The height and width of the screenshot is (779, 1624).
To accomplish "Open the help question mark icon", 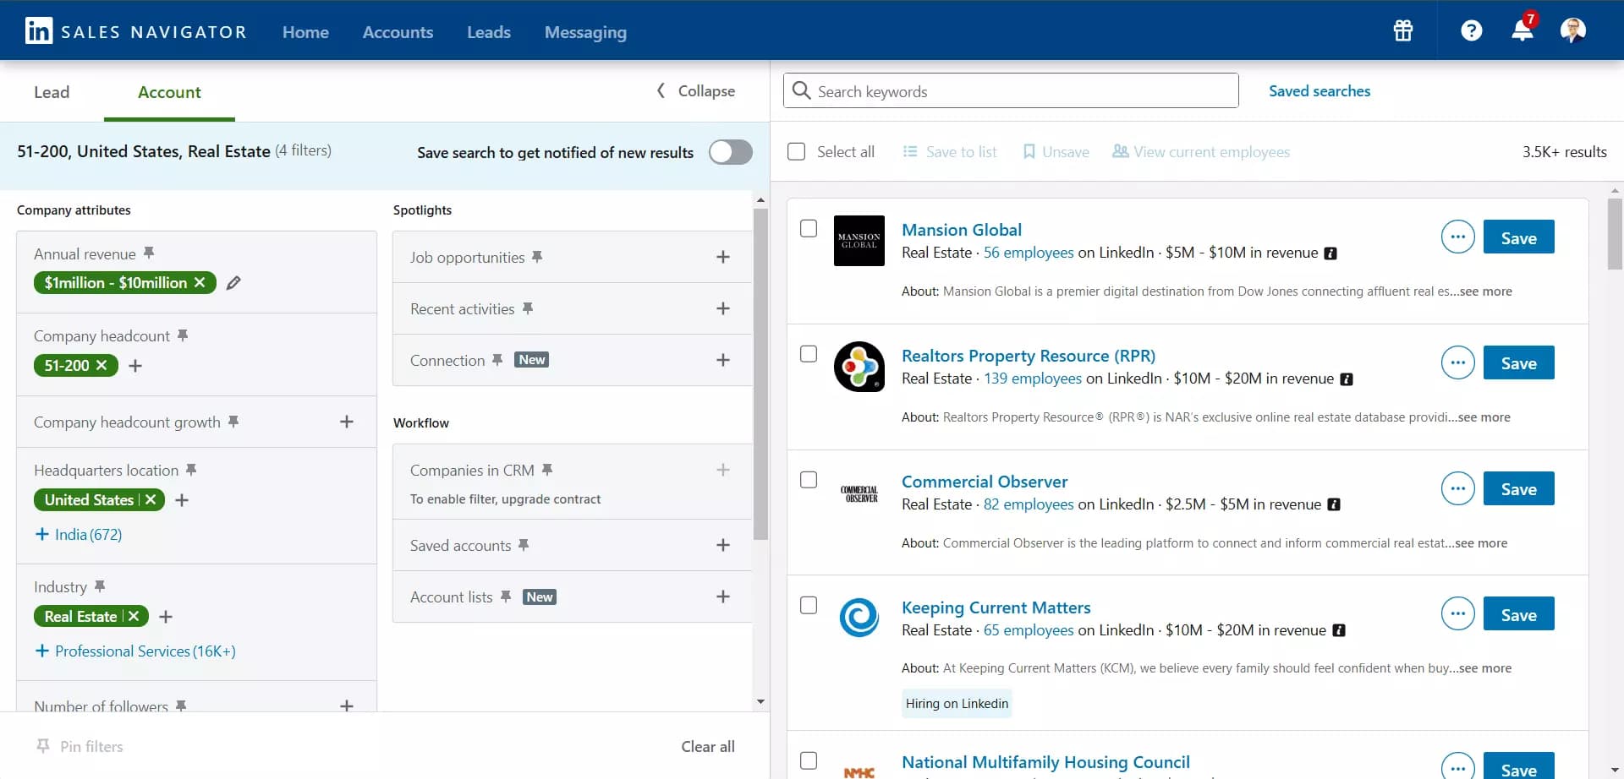I will [1472, 31].
